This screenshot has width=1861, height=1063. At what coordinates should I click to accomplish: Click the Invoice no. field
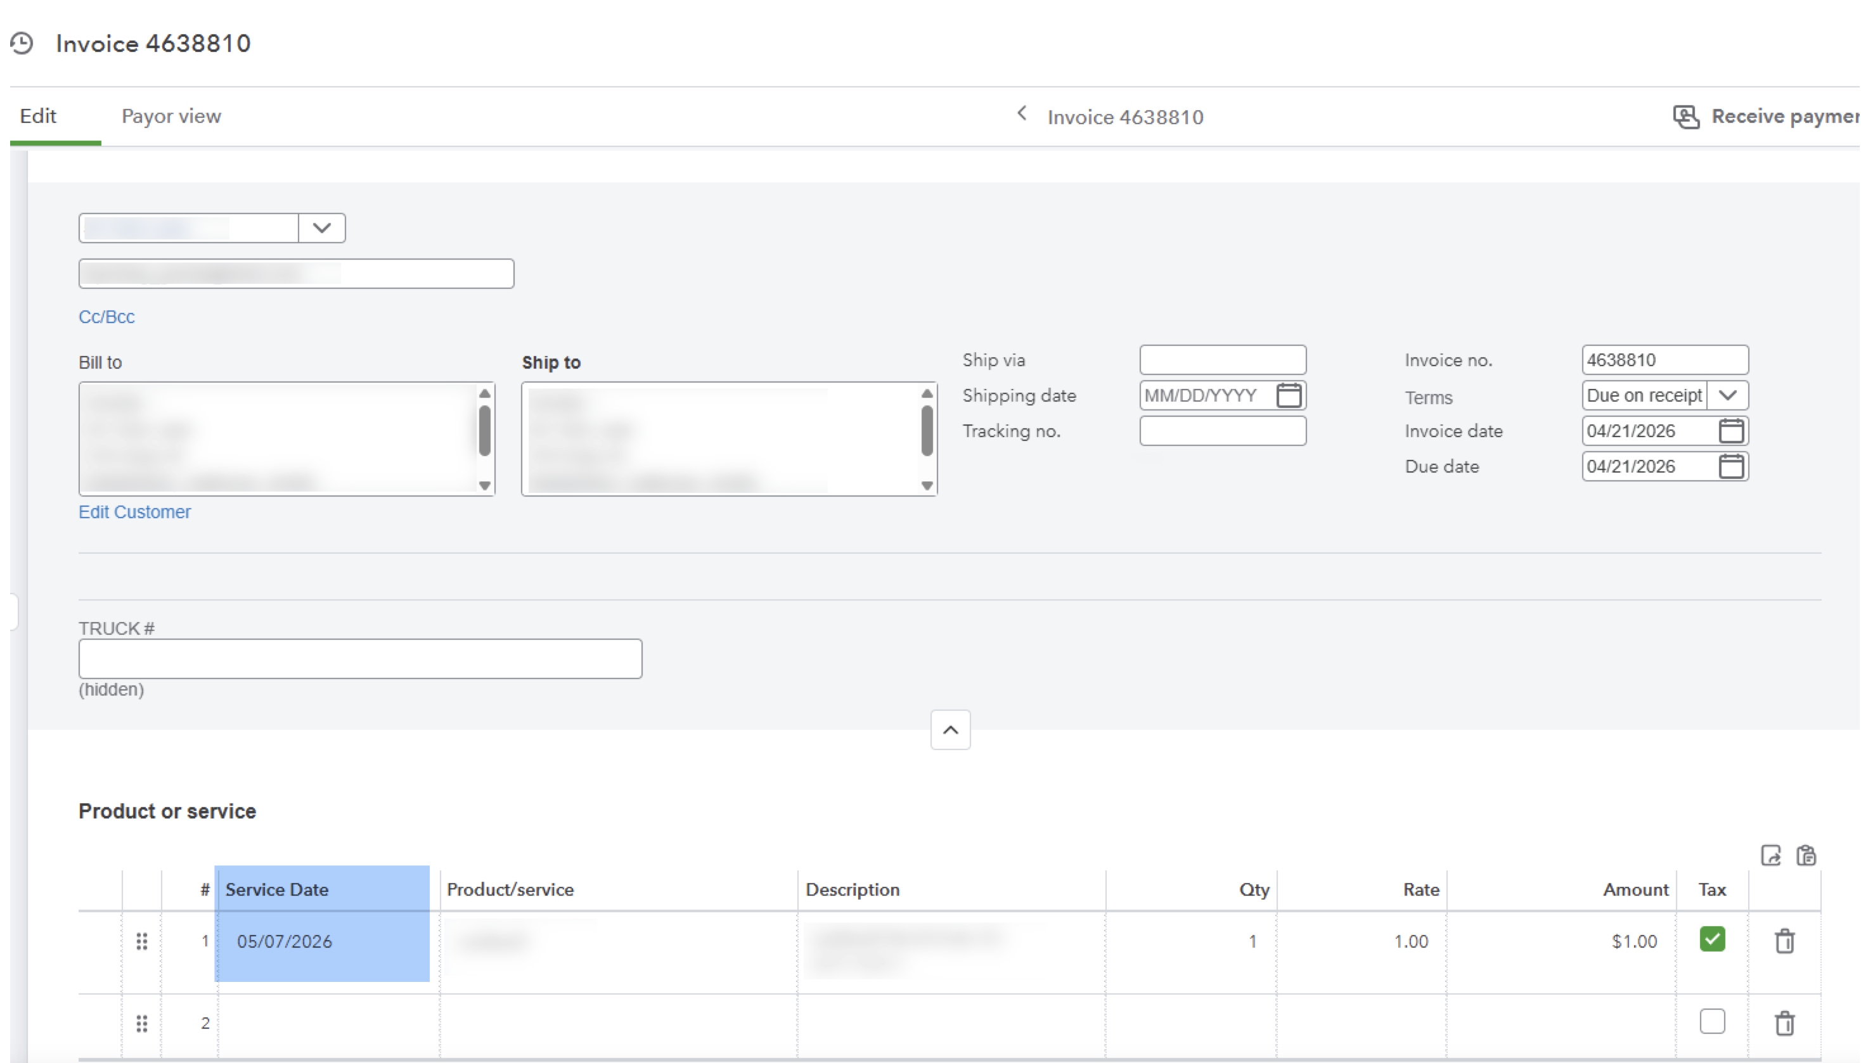(x=1665, y=360)
